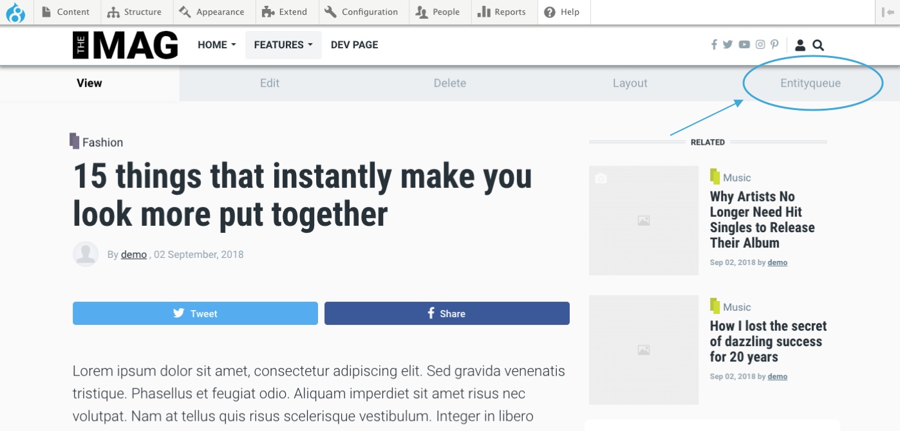This screenshot has height=431, width=900.
Task: Open the first related article thumbnail
Action: [x=644, y=221]
